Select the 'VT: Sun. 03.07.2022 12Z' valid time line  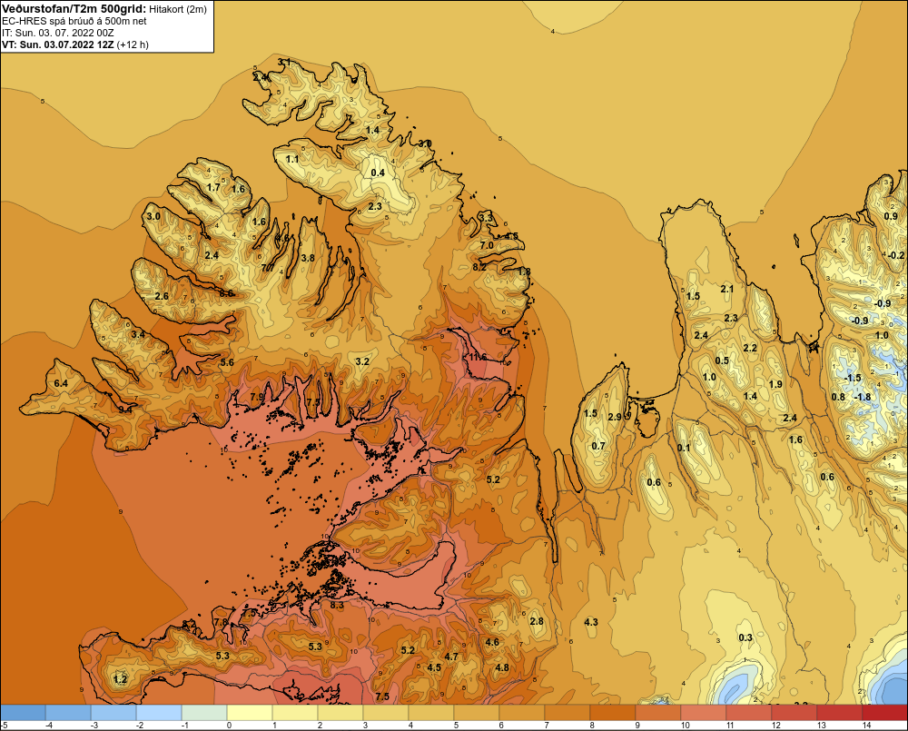(58, 44)
